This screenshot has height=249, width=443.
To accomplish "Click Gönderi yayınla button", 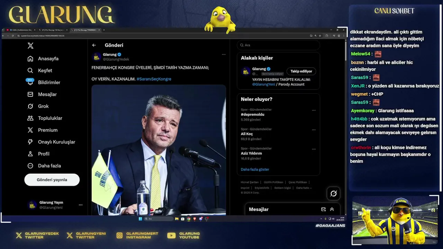I will click(52, 180).
